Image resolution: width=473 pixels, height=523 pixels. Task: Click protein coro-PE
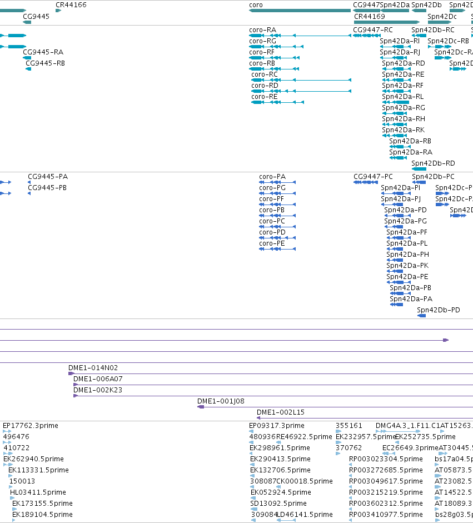point(272,243)
